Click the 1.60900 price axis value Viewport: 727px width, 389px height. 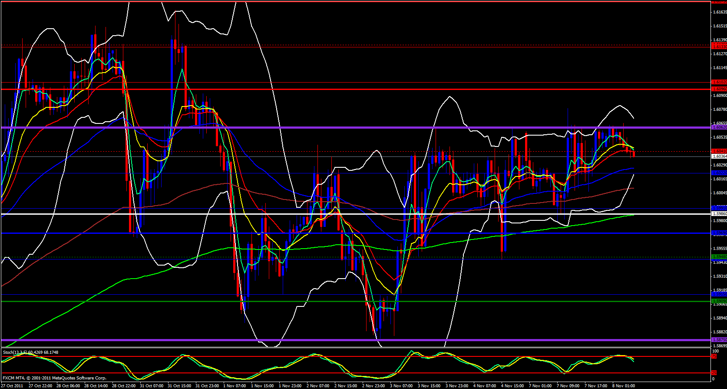point(719,95)
